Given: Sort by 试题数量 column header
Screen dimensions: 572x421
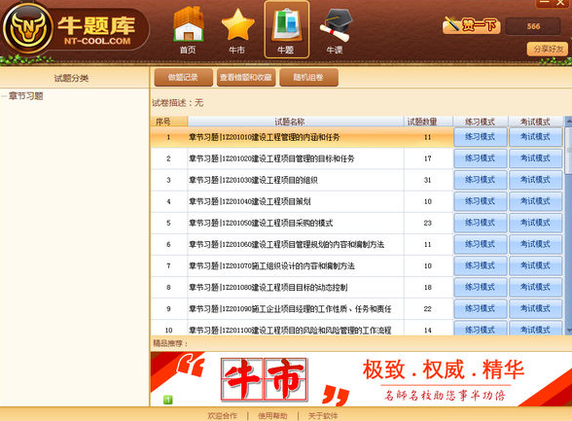Looking at the screenshot, I should point(428,122).
